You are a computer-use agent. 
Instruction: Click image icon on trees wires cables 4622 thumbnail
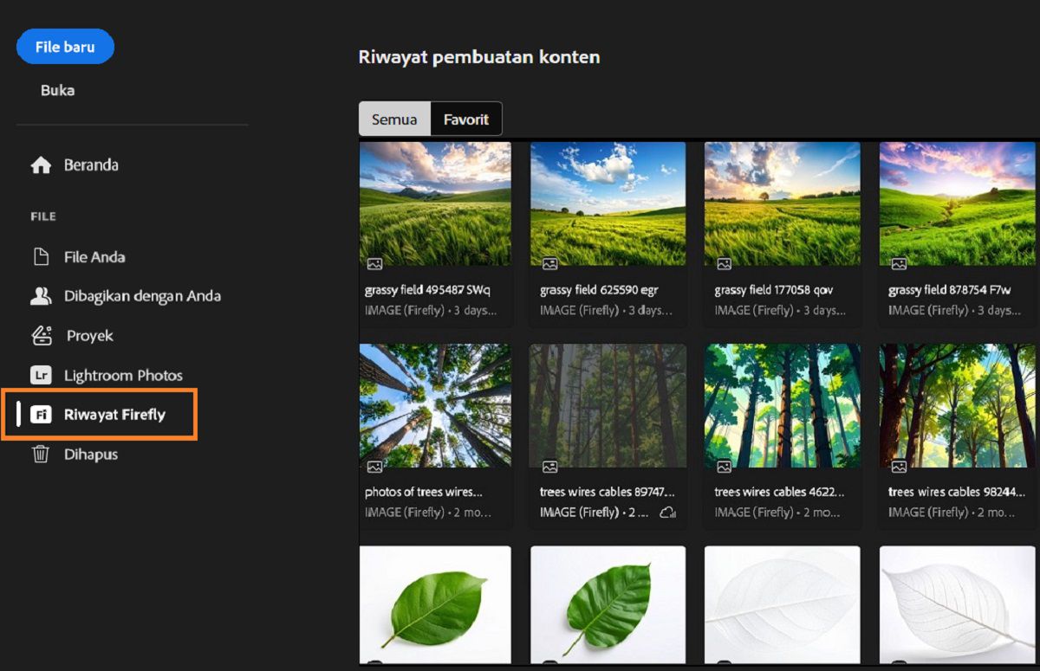tap(725, 467)
